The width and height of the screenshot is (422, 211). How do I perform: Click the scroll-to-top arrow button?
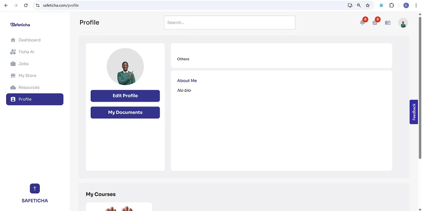tap(35, 188)
